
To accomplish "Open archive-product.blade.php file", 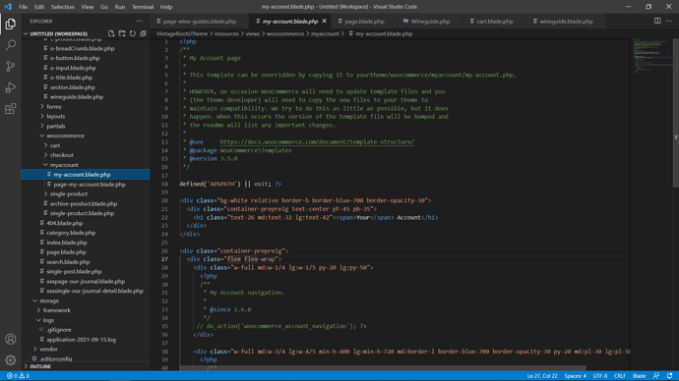I will coord(83,204).
